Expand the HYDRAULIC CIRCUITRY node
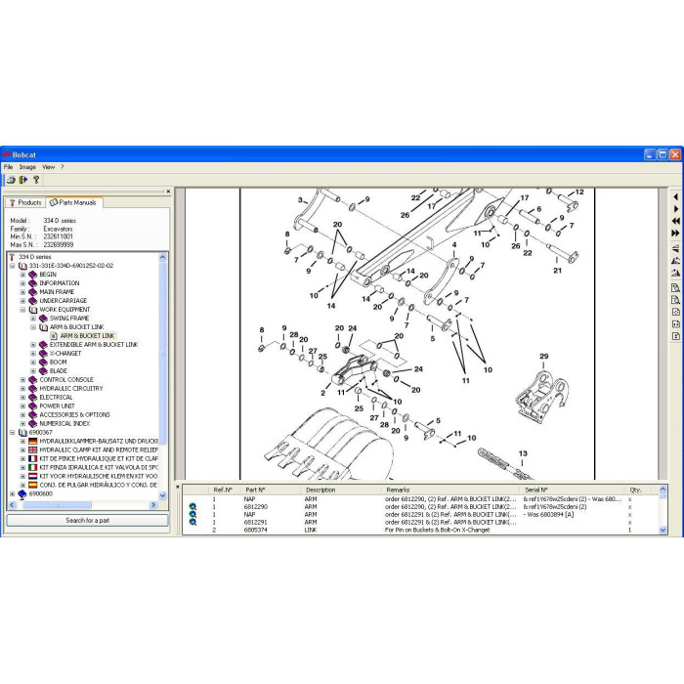Viewport: 684px width, 684px height. 22,388
